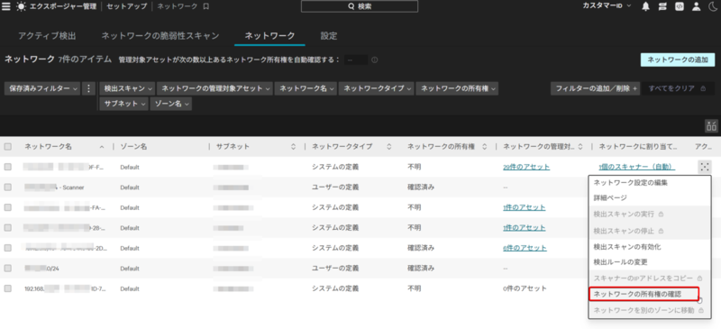The image size is (721, 329).
Task: Click the ユーザーの定義 cell in Scanner row
Action: click(335, 187)
